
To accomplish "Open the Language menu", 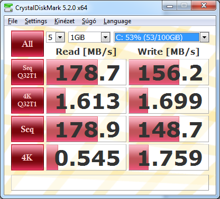I will click(x=117, y=21).
